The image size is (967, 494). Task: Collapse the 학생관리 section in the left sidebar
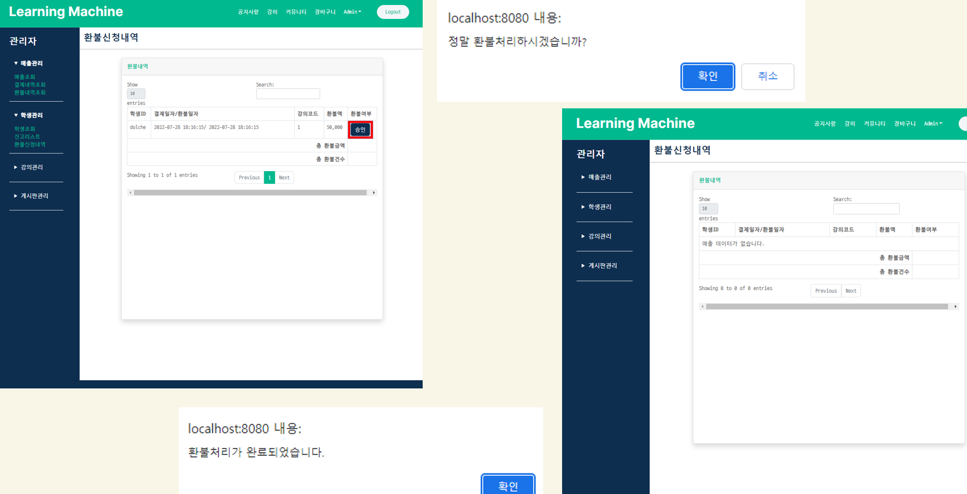pos(28,115)
